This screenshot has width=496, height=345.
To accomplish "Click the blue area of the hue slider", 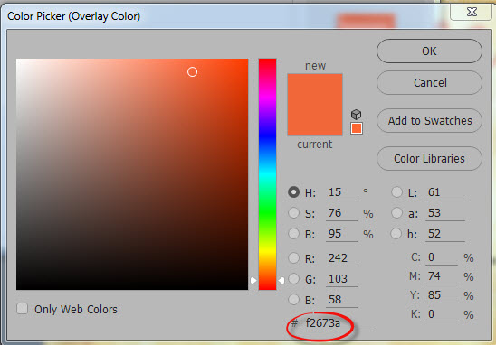I will click(267, 135).
